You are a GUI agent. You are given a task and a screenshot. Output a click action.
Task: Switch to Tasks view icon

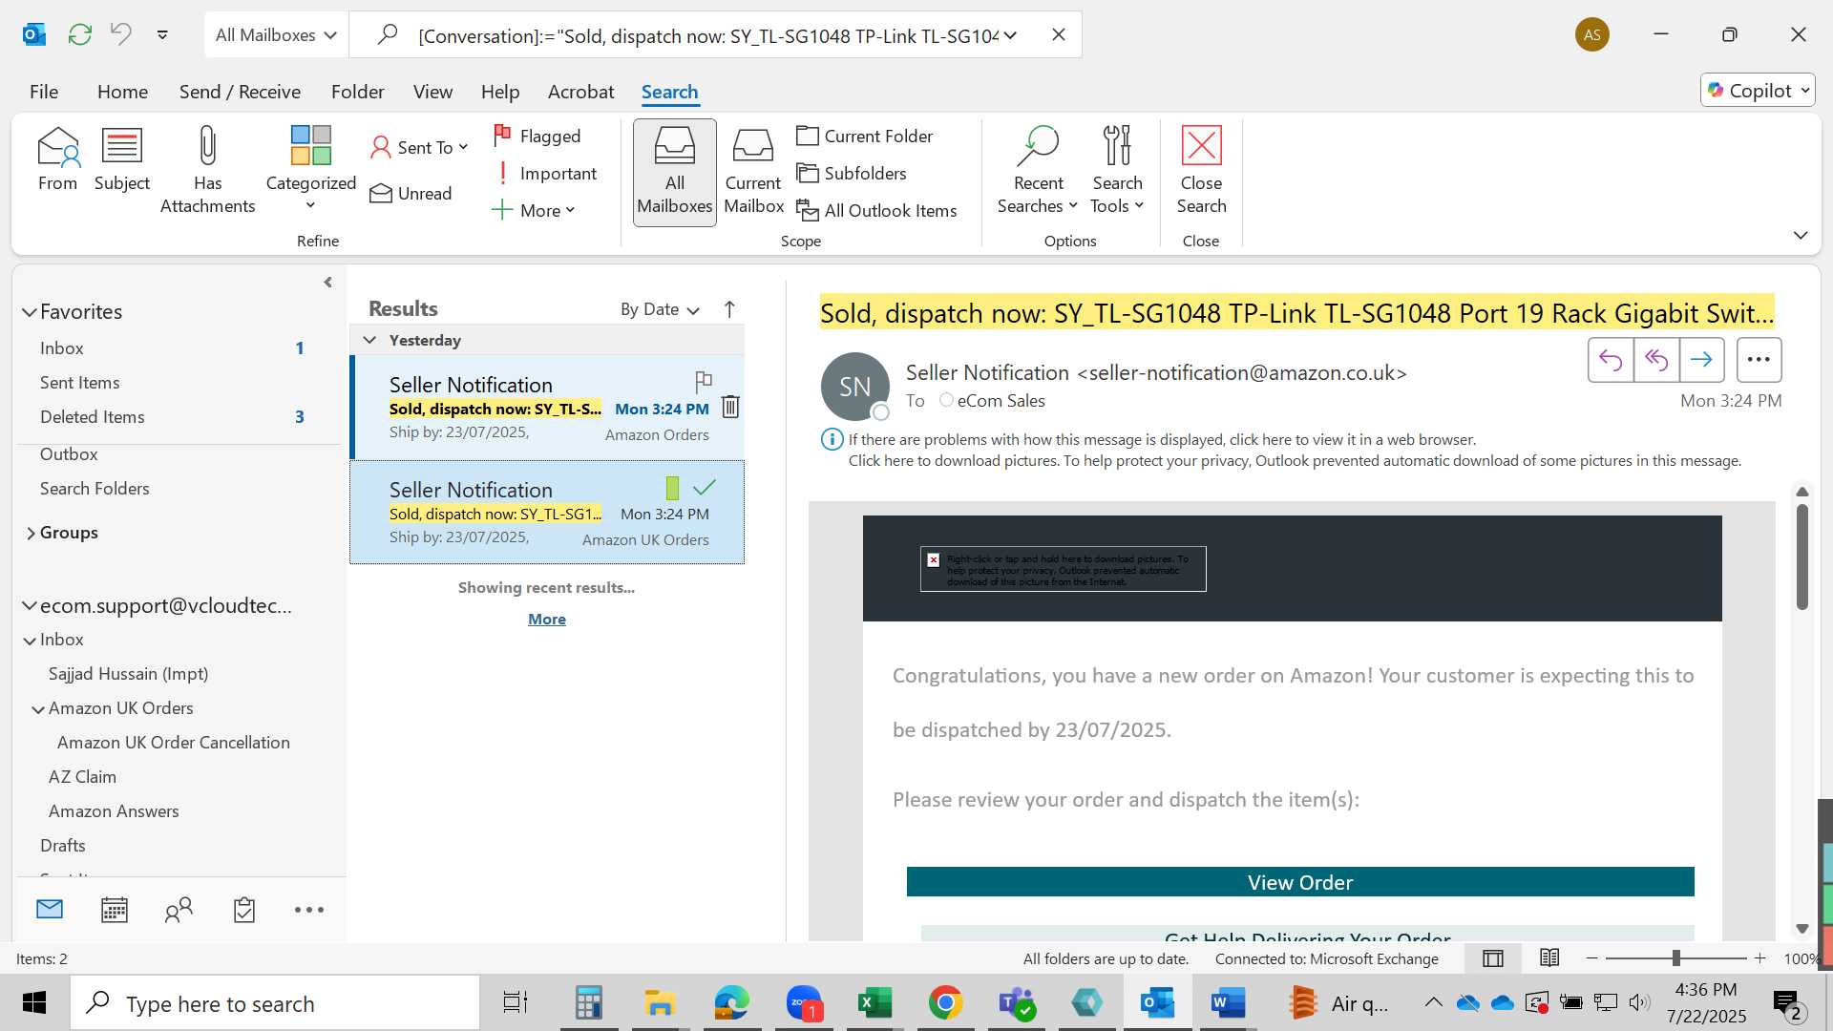coord(244,910)
